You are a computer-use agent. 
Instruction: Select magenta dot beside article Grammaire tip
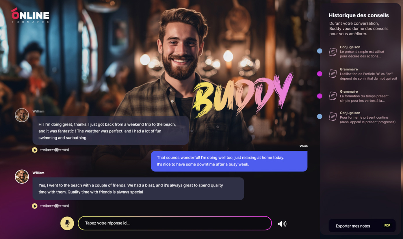coord(320,74)
